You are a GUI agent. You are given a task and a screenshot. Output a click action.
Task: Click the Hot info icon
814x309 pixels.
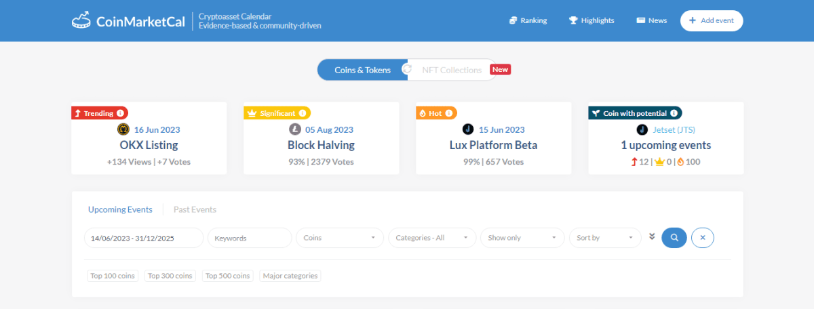(x=449, y=113)
